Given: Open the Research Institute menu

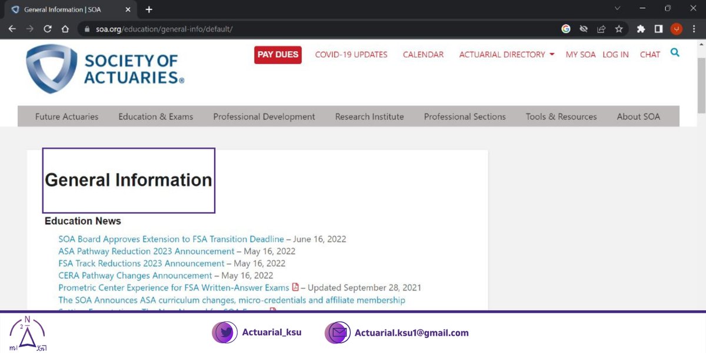Looking at the screenshot, I should click(x=369, y=116).
